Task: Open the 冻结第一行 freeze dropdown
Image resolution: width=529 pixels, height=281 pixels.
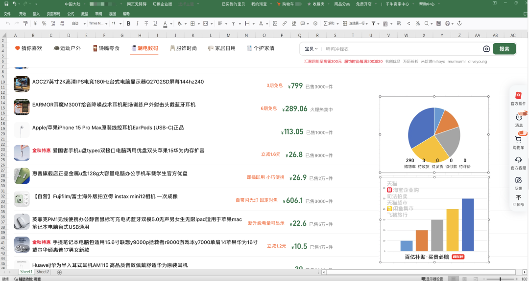Action: [x=355, y=23]
